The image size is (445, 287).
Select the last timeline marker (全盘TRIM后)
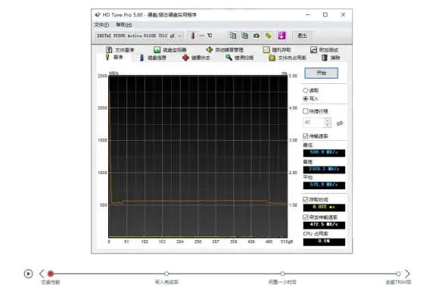click(398, 273)
